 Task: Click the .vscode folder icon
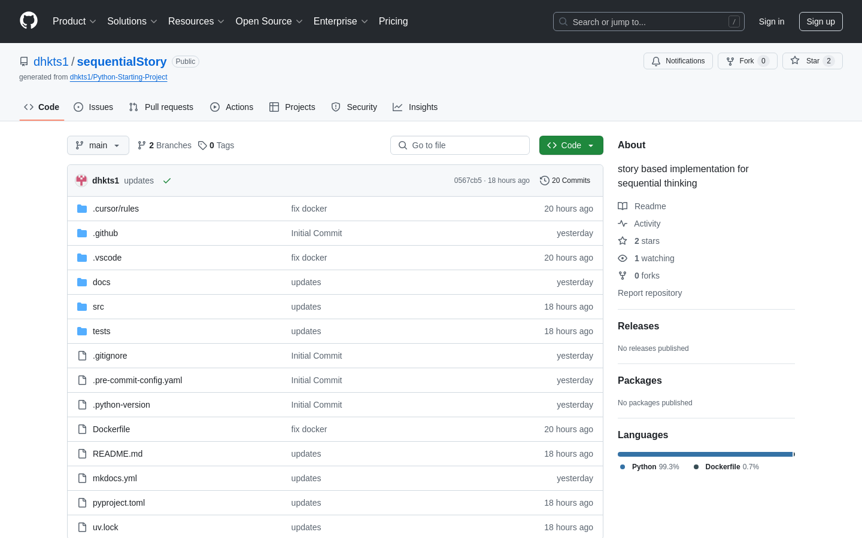coord(82,258)
